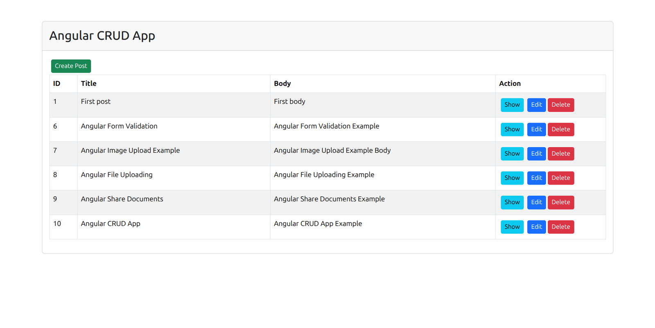Show the Angular Image Upload Example post
Screen dimensions: 655x328
(512, 154)
